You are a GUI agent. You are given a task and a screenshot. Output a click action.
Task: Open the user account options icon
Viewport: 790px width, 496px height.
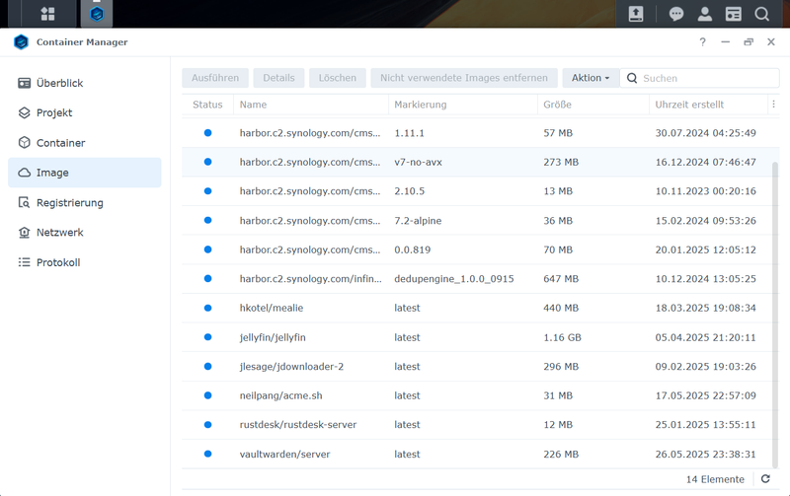(x=705, y=14)
